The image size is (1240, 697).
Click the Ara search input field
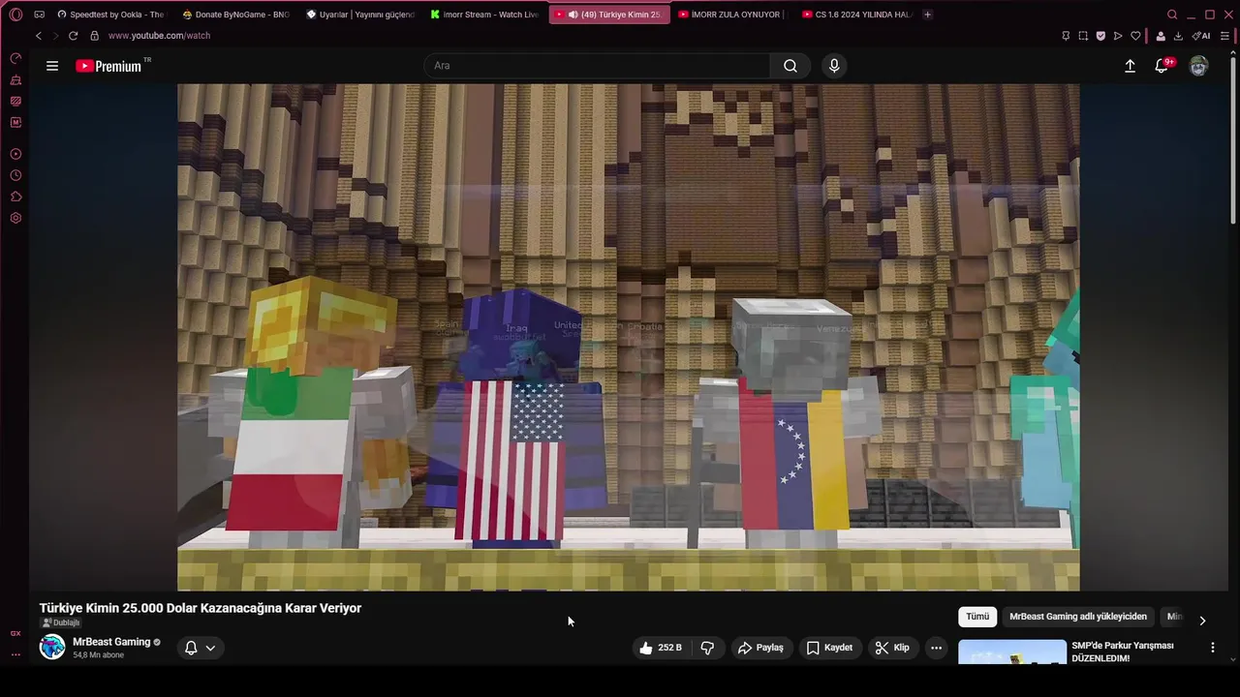click(597, 66)
